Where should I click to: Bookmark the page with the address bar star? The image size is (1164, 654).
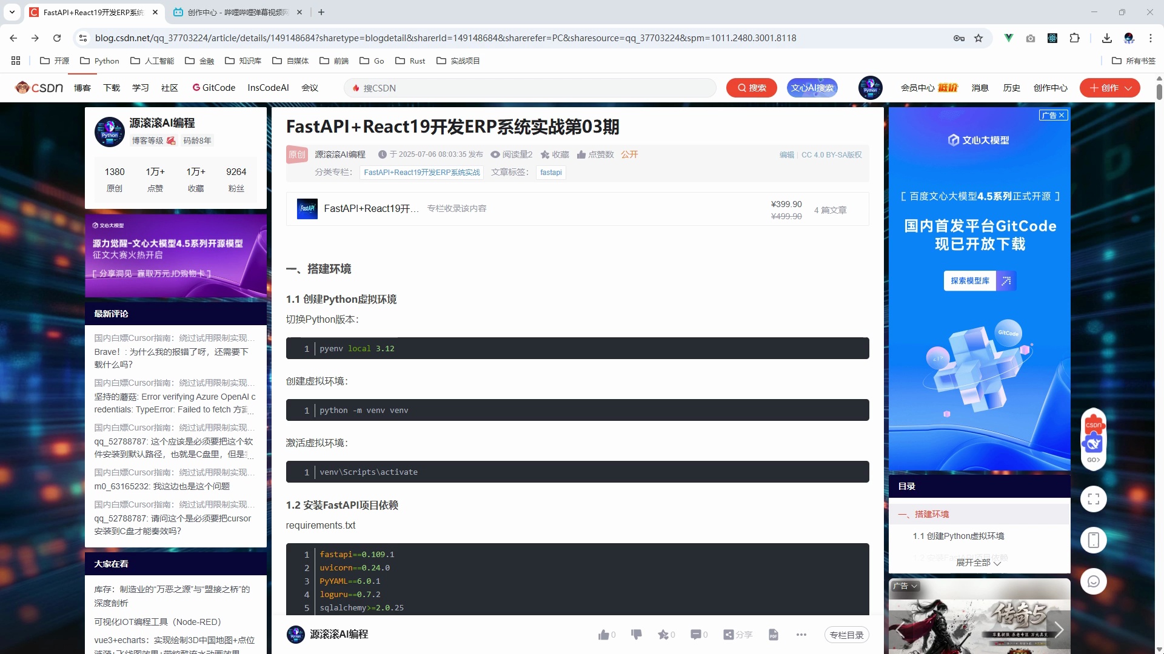[x=978, y=38]
